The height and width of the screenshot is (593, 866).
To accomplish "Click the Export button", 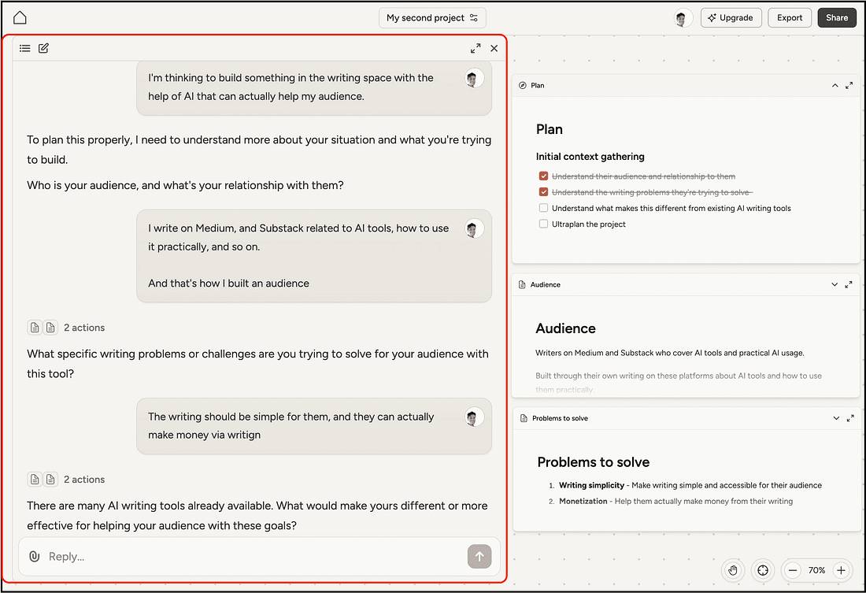I will (790, 17).
